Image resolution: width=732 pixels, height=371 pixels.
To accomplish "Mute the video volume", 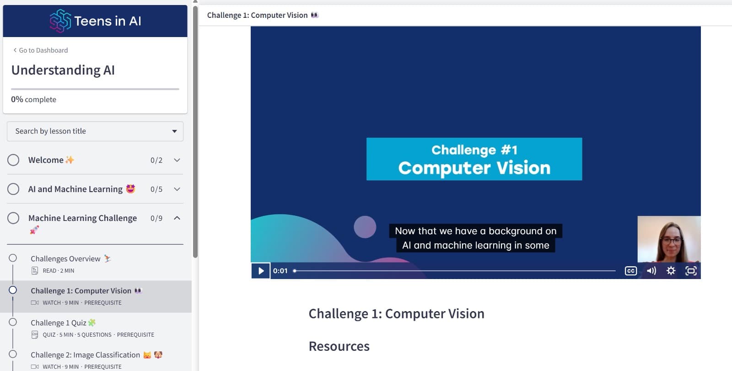I will tap(651, 271).
